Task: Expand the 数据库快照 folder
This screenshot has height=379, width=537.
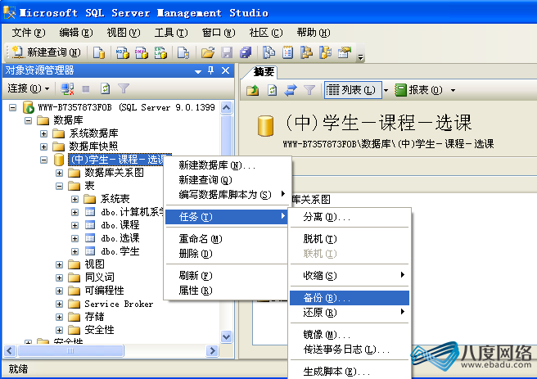Action: pyautogui.click(x=44, y=147)
